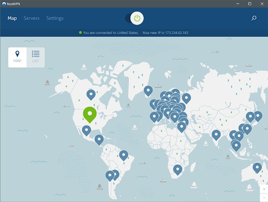
Task: Switch to LIST view
Action: (36, 57)
